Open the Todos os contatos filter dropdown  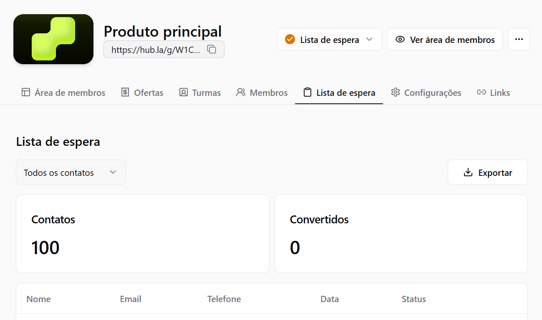click(71, 172)
